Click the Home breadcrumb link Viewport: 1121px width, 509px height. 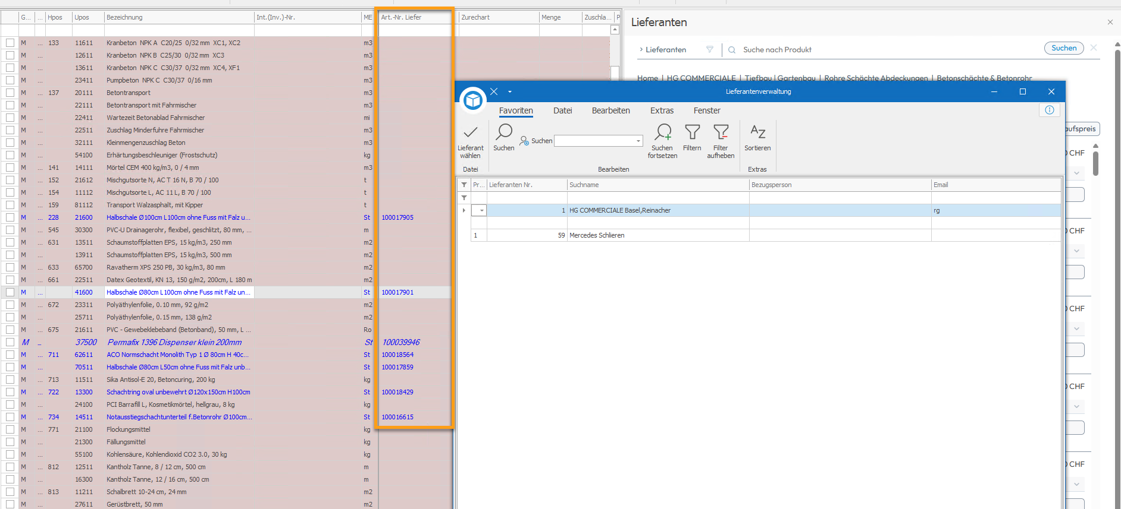[647, 78]
